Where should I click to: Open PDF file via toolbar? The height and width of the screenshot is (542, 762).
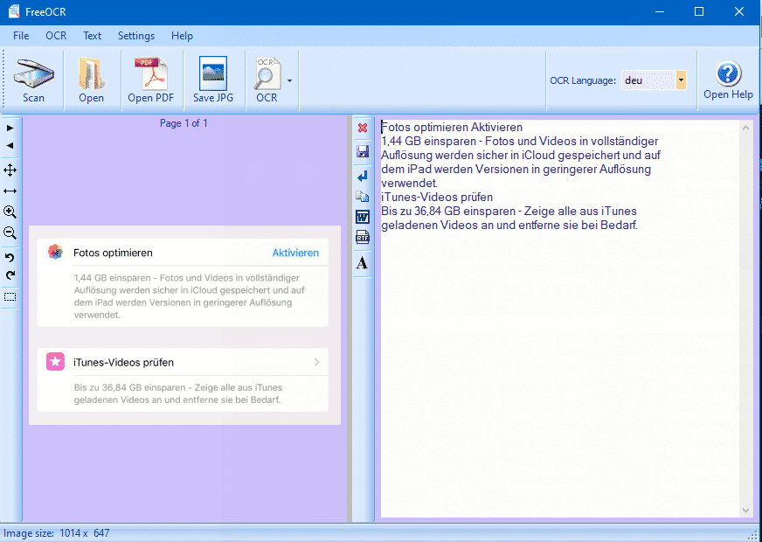click(x=150, y=80)
